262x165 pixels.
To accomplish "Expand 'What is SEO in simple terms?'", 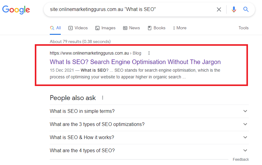I will coord(149,111).
